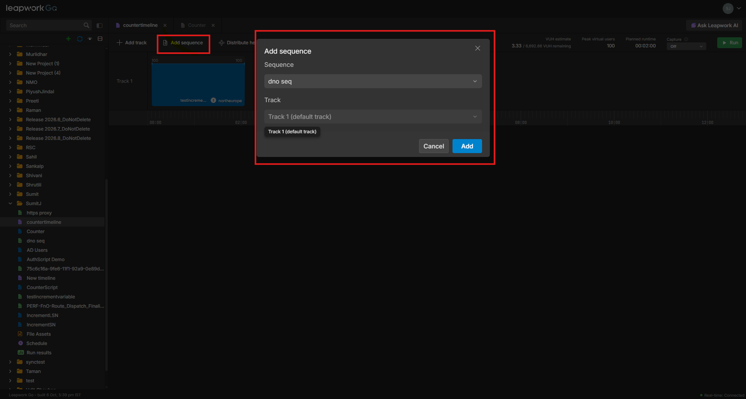Close the Counter tab

pyautogui.click(x=213, y=26)
